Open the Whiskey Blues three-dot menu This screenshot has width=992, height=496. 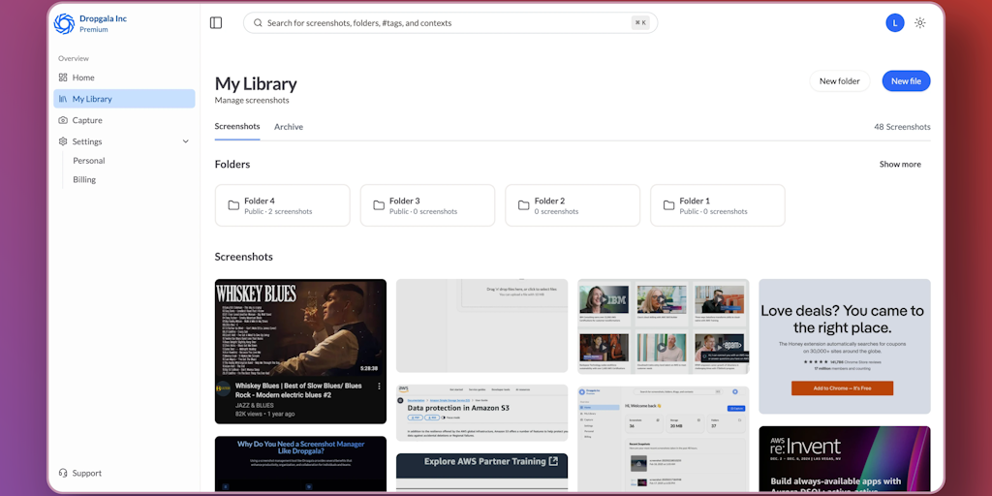click(x=379, y=386)
